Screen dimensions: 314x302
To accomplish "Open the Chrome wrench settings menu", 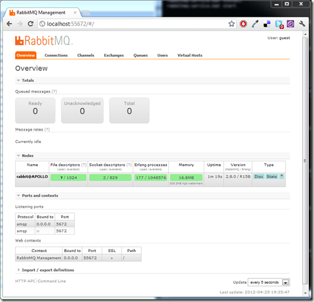I will (x=302, y=24).
